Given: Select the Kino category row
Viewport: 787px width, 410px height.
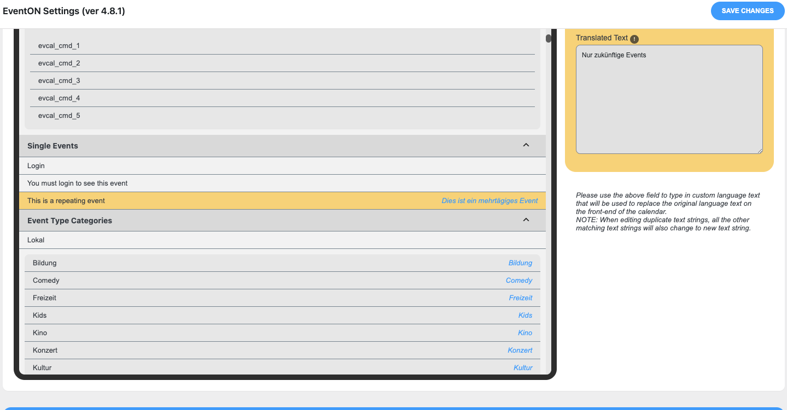Looking at the screenshot, I should point(282,333).
